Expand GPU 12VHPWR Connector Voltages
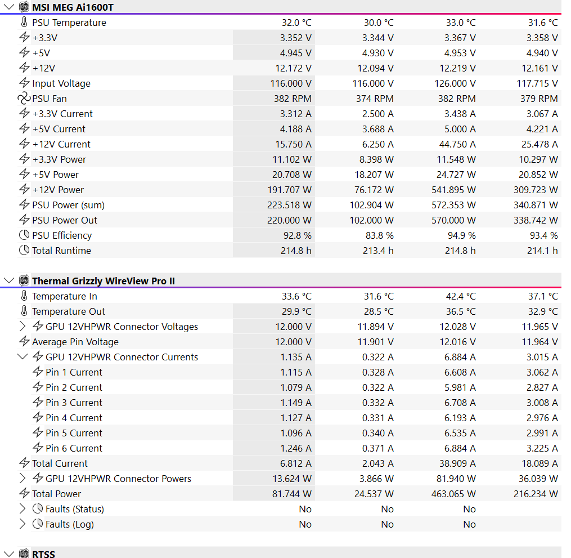 (x=23, y=327)
